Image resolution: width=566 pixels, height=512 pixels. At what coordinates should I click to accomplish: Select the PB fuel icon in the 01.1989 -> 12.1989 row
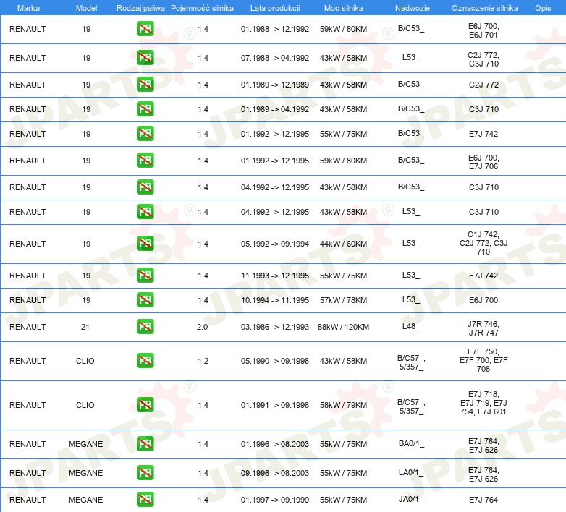[x=145, y=85]
